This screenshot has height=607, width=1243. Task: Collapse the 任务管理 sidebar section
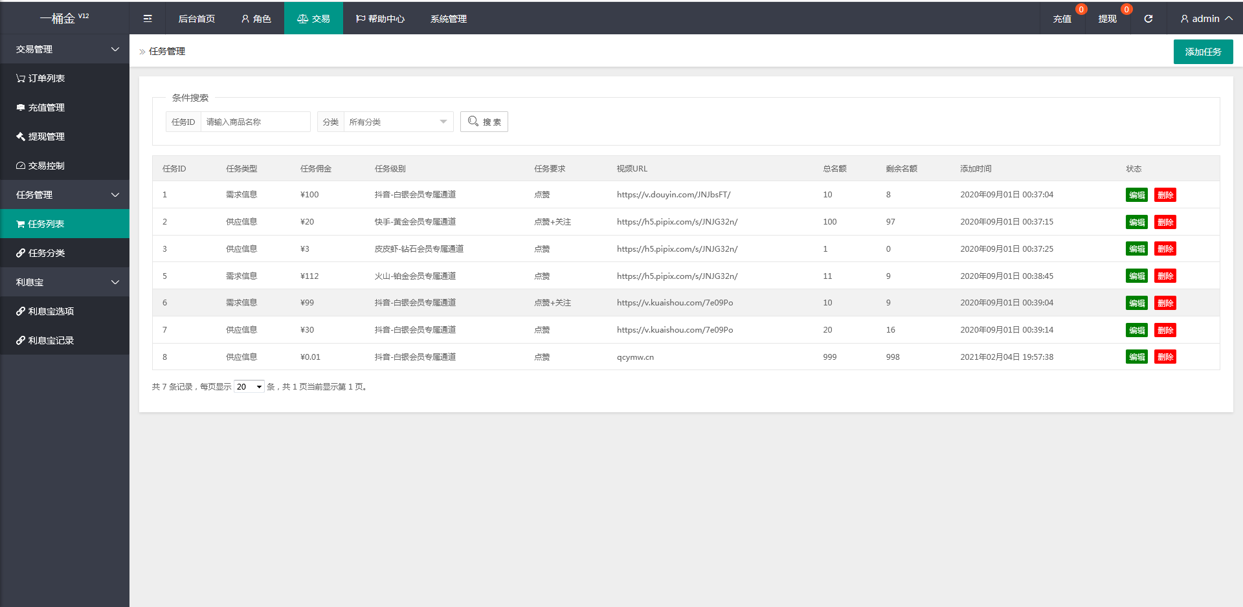[65, 195]
